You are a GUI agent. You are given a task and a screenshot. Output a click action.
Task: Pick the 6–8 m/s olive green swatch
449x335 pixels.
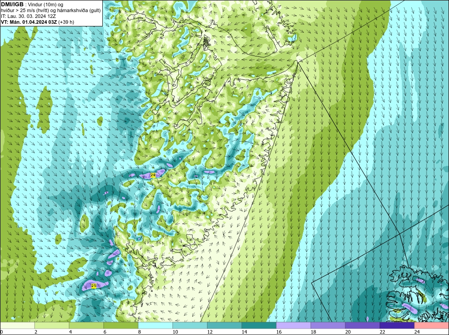click(x=121, y=326)
